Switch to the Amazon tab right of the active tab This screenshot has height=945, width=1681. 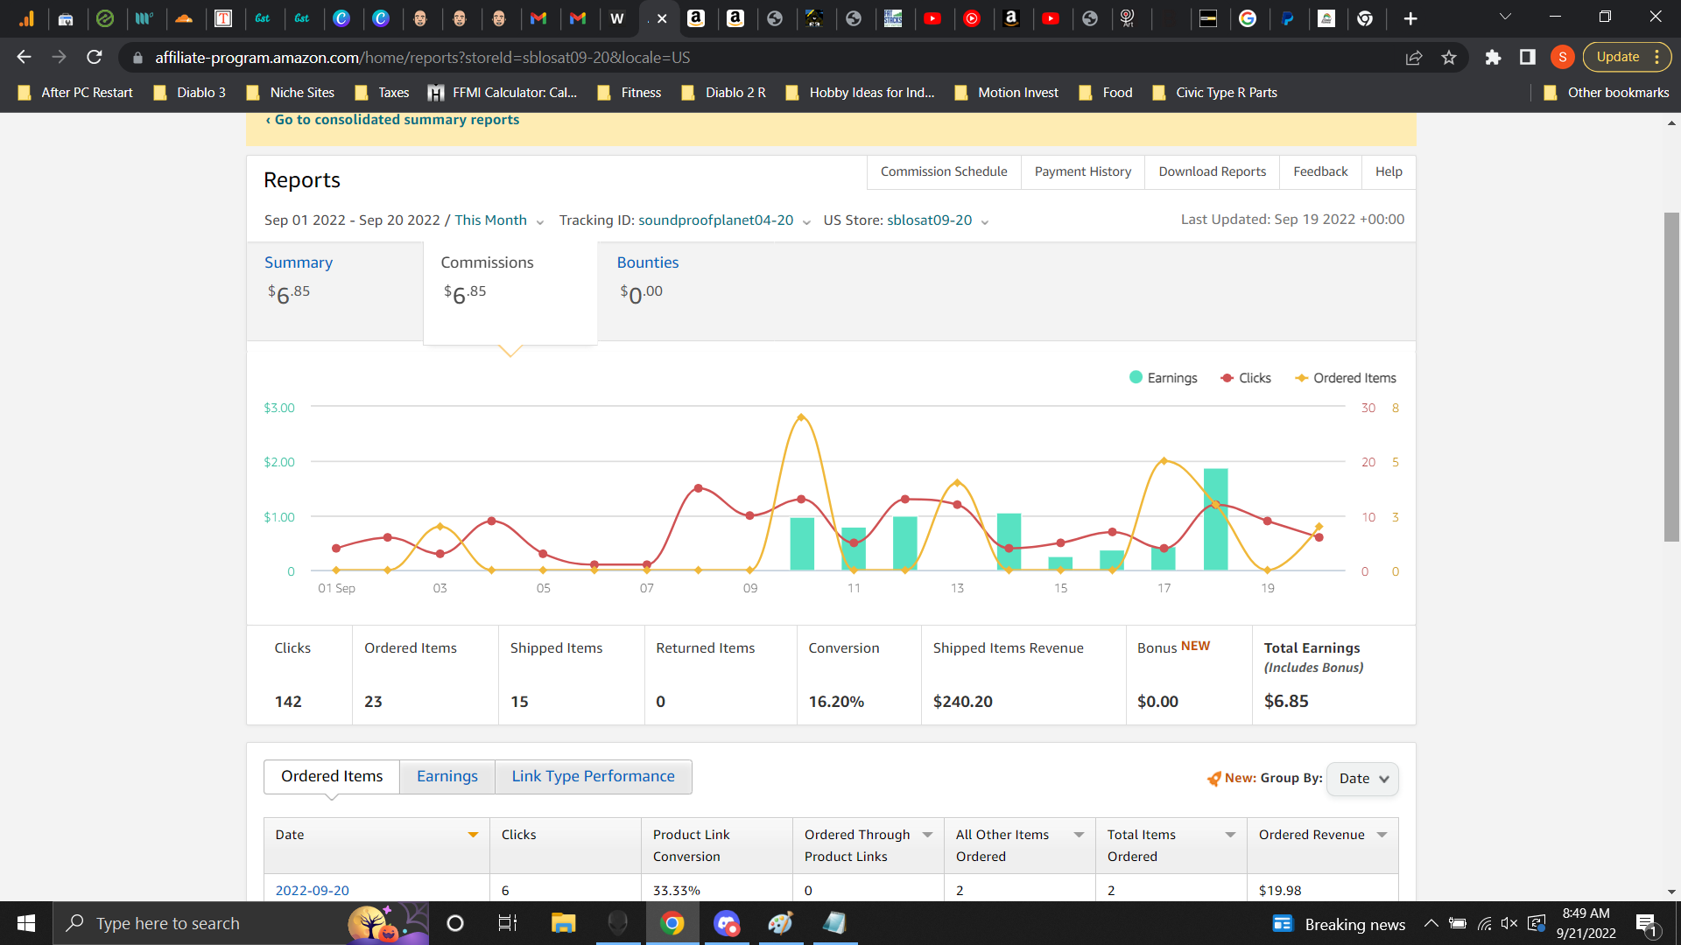click(x=696, y=18)
